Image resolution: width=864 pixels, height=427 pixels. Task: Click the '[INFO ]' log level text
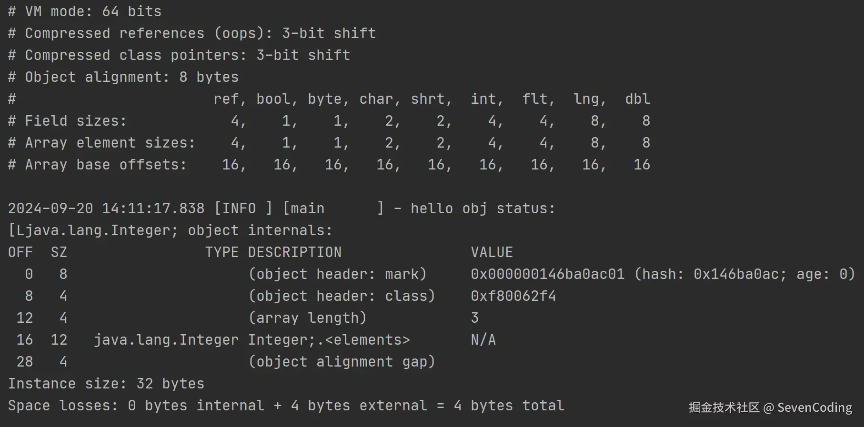coord(243,209)
